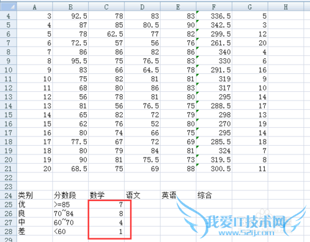The image size is (310, 242).
Task: Select row 22 header
Action: pyautogui.click(x=8, y=177)
